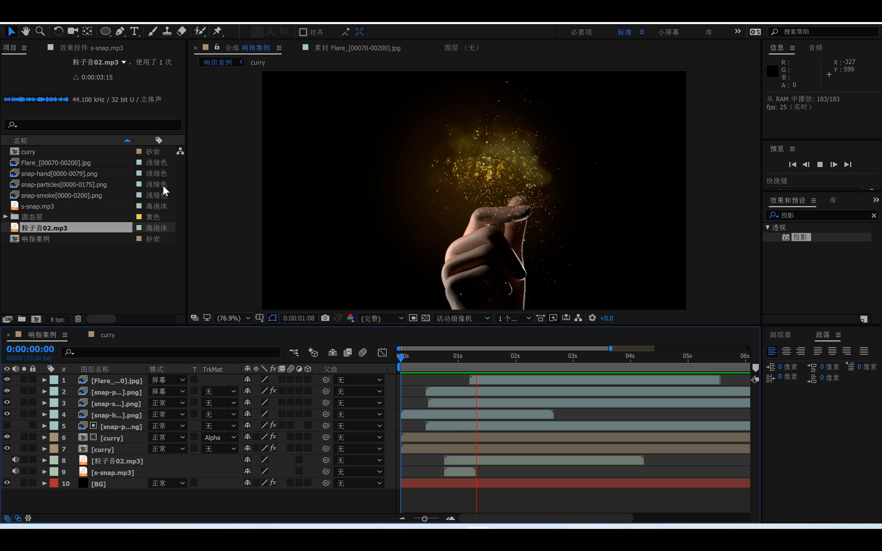Select the Puppet Pin tool
Screen dimensions: 882x551
(217, 32)
